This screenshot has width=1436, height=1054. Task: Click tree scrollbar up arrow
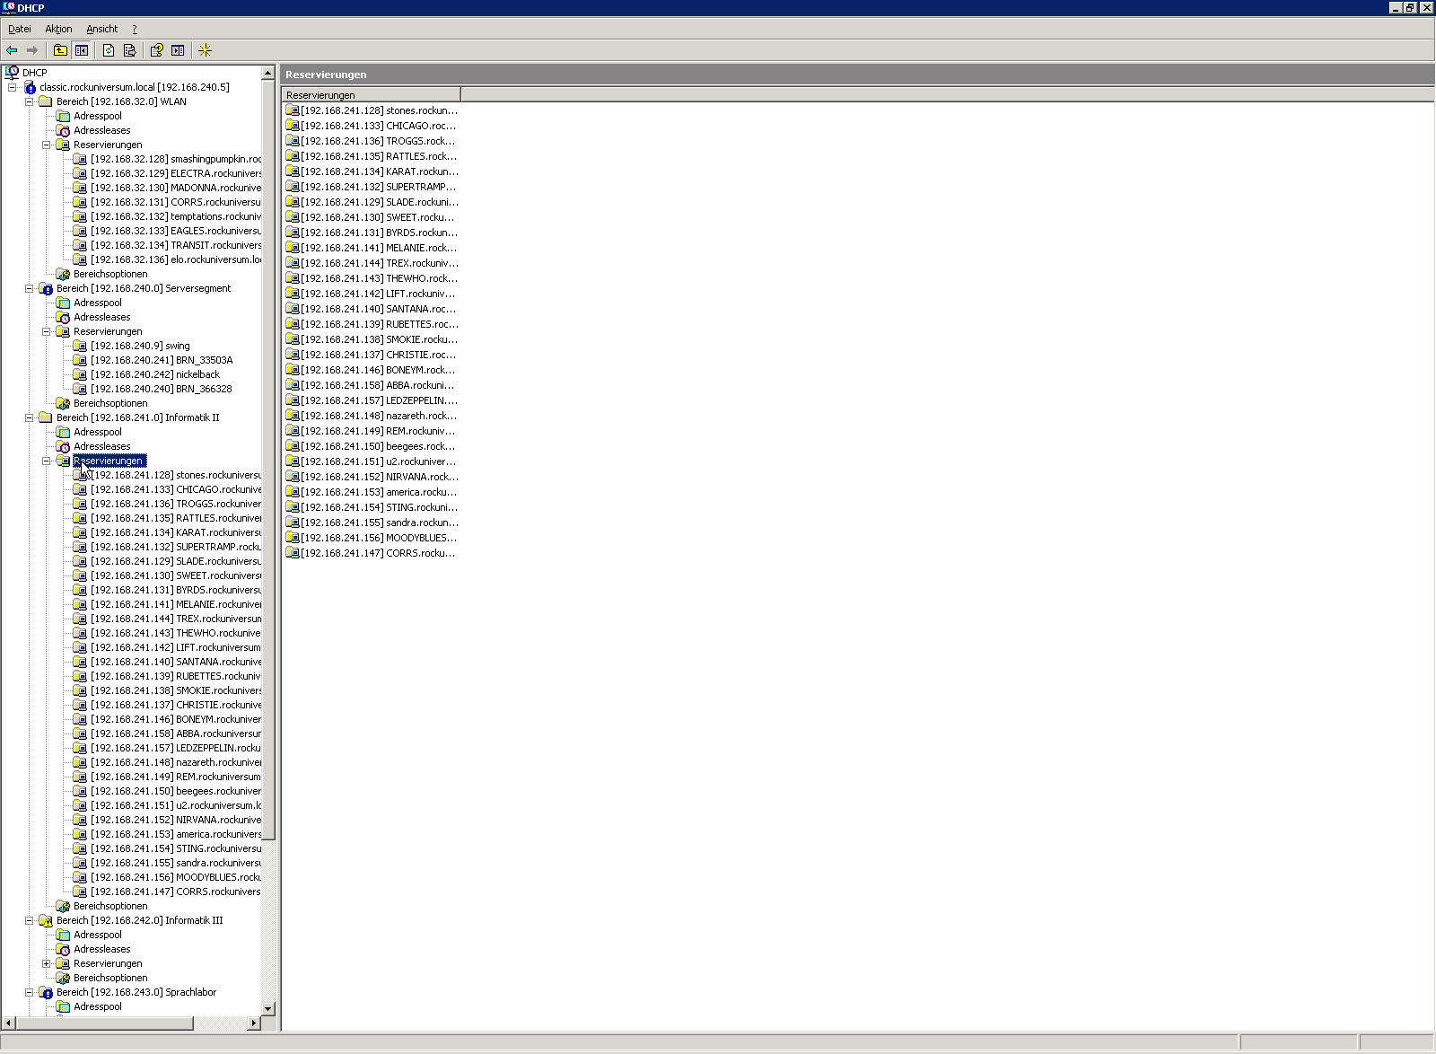[x=267, y=73]
